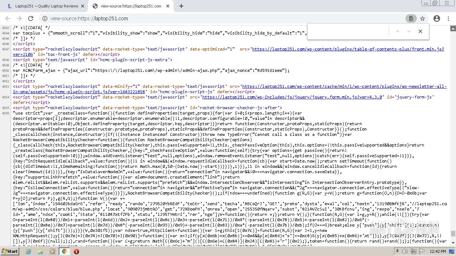Close the find-in-page bar
The image size is (456, 256).
click(420, 31)
